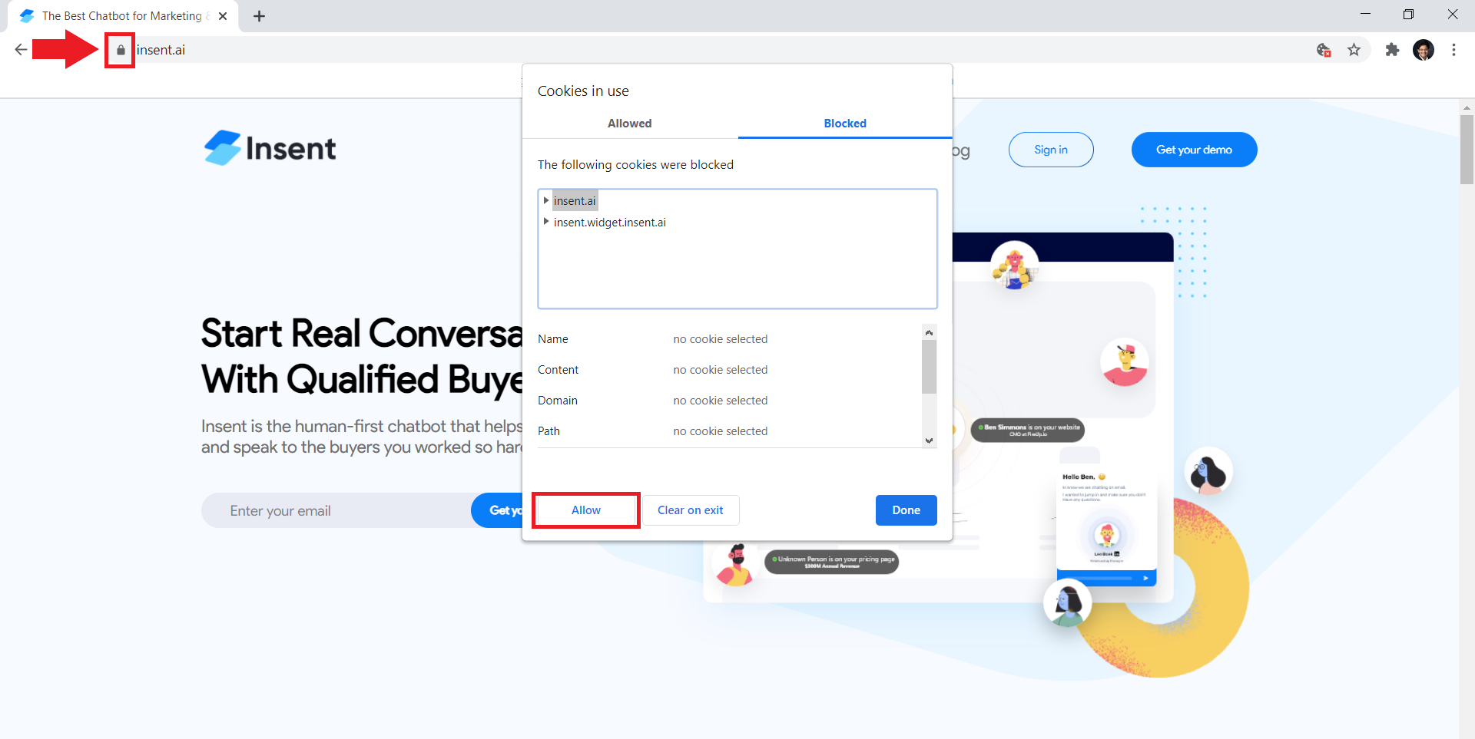The height and width of the screenshot is (739, 1475).
Task: Go back with the browser back arrow
Action: coord(21,50)
